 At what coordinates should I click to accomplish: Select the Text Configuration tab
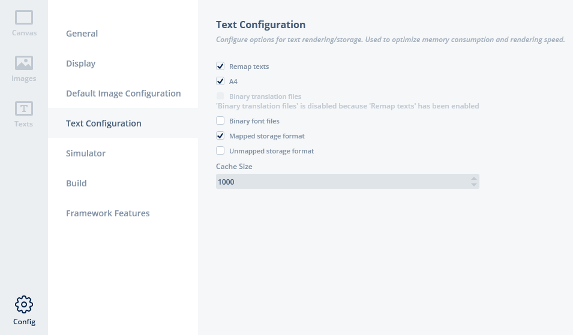point(104,123)
